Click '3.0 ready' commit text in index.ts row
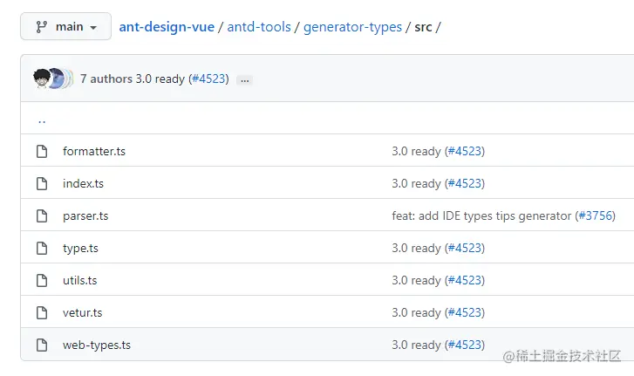This screenshot has width=634, height=376. [x=416, y=183]
